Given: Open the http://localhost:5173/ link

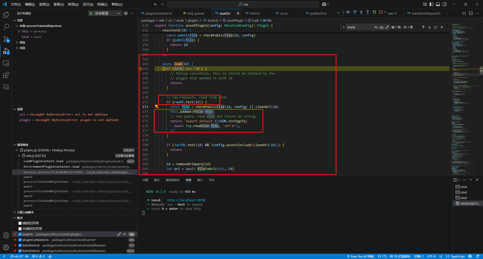Looking at the screenshot, I should (186, 200).
